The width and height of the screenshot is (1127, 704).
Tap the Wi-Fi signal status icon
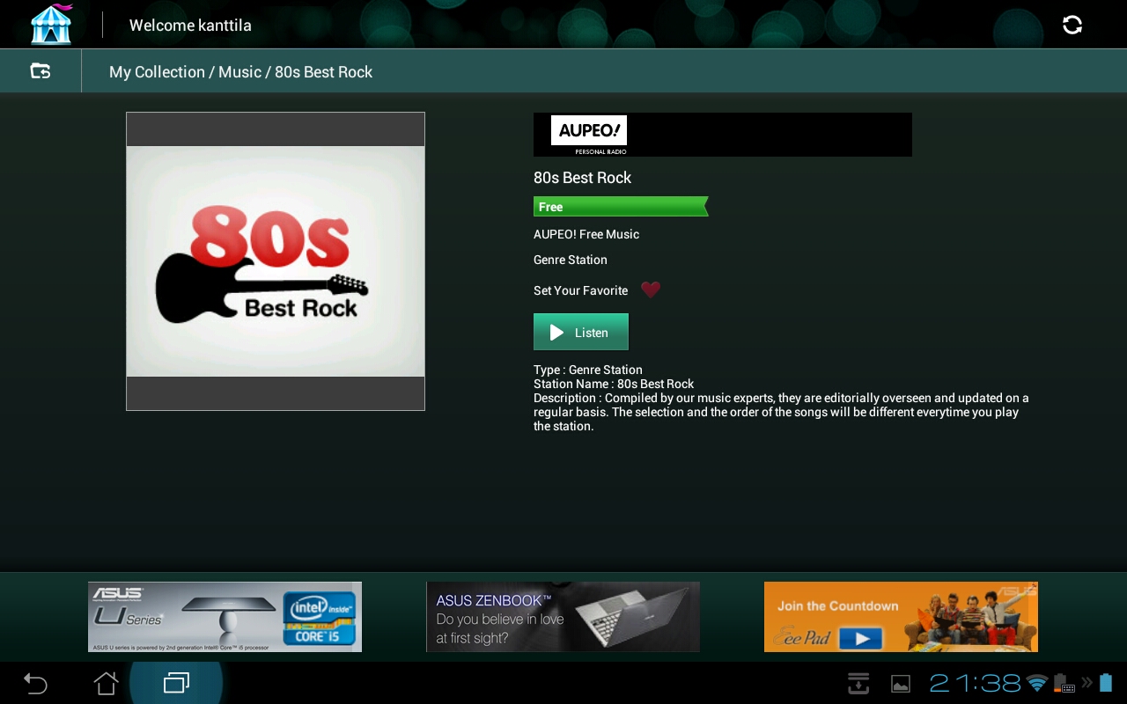coord(1037,683)
